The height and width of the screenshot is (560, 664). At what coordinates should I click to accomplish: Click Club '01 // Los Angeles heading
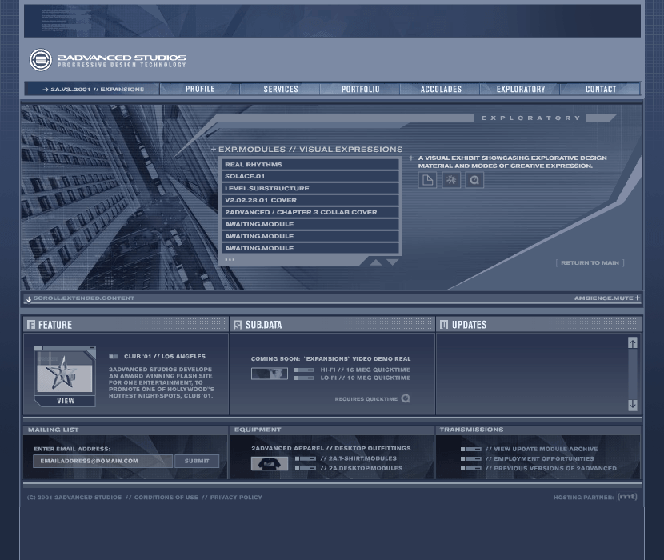click(165, 357)
